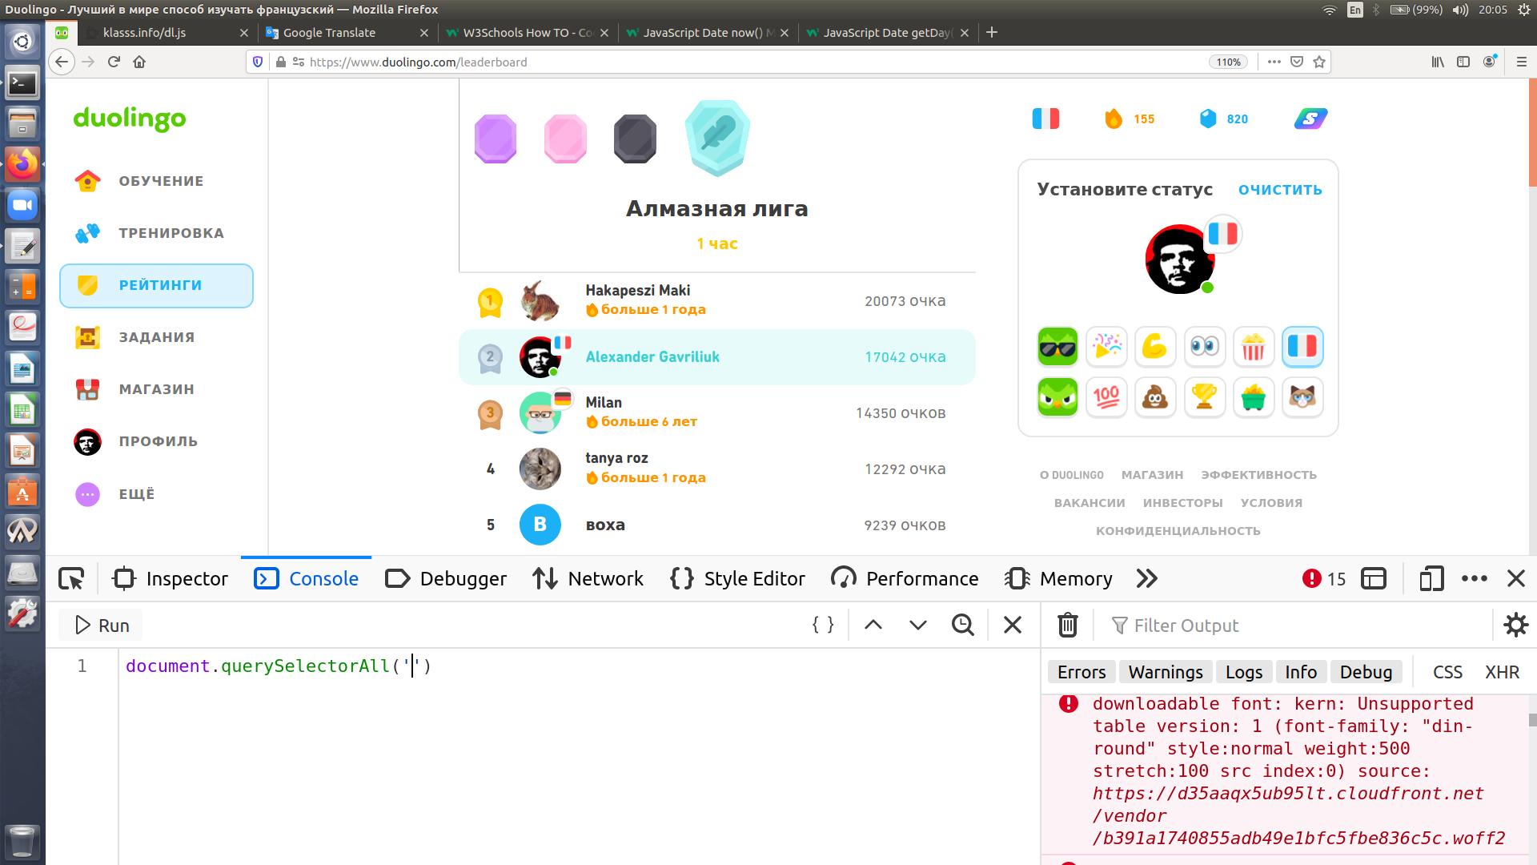1537x865 pixels.
Task: Click the element picker icon in devtools
Action: (71, 578)
